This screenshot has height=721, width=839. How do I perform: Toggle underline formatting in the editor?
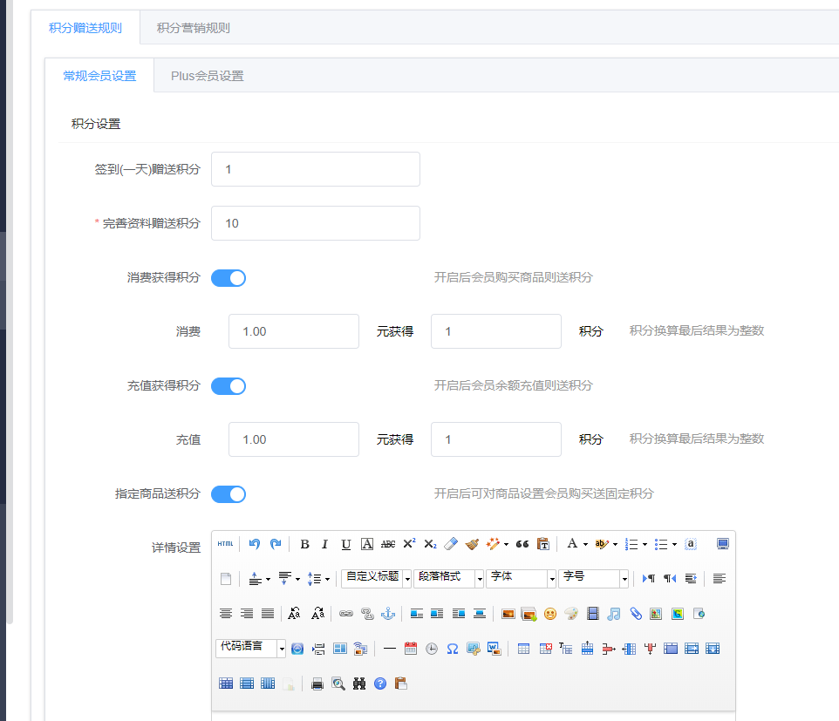[345, 544]
